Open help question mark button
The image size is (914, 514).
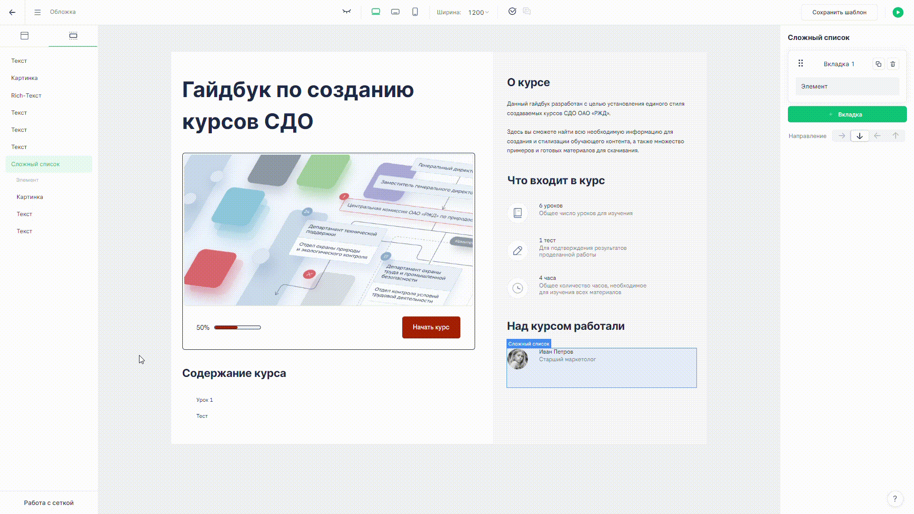895,498
